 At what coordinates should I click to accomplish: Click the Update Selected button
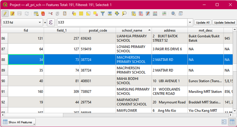224,22
